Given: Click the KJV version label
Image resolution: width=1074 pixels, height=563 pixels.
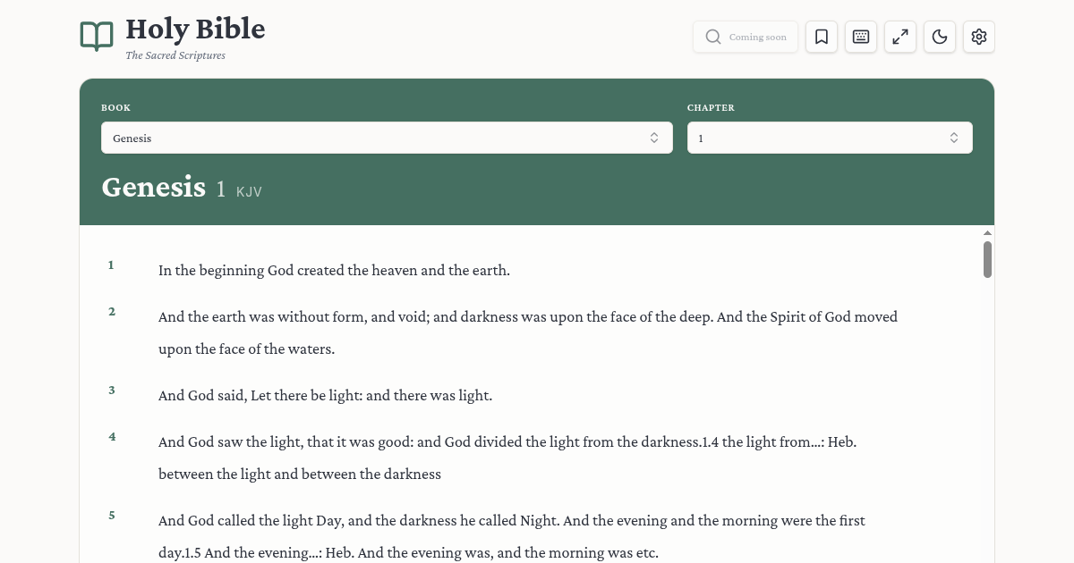Looking at the screenshot, I should pyautogui.click(x=248, y=191).
